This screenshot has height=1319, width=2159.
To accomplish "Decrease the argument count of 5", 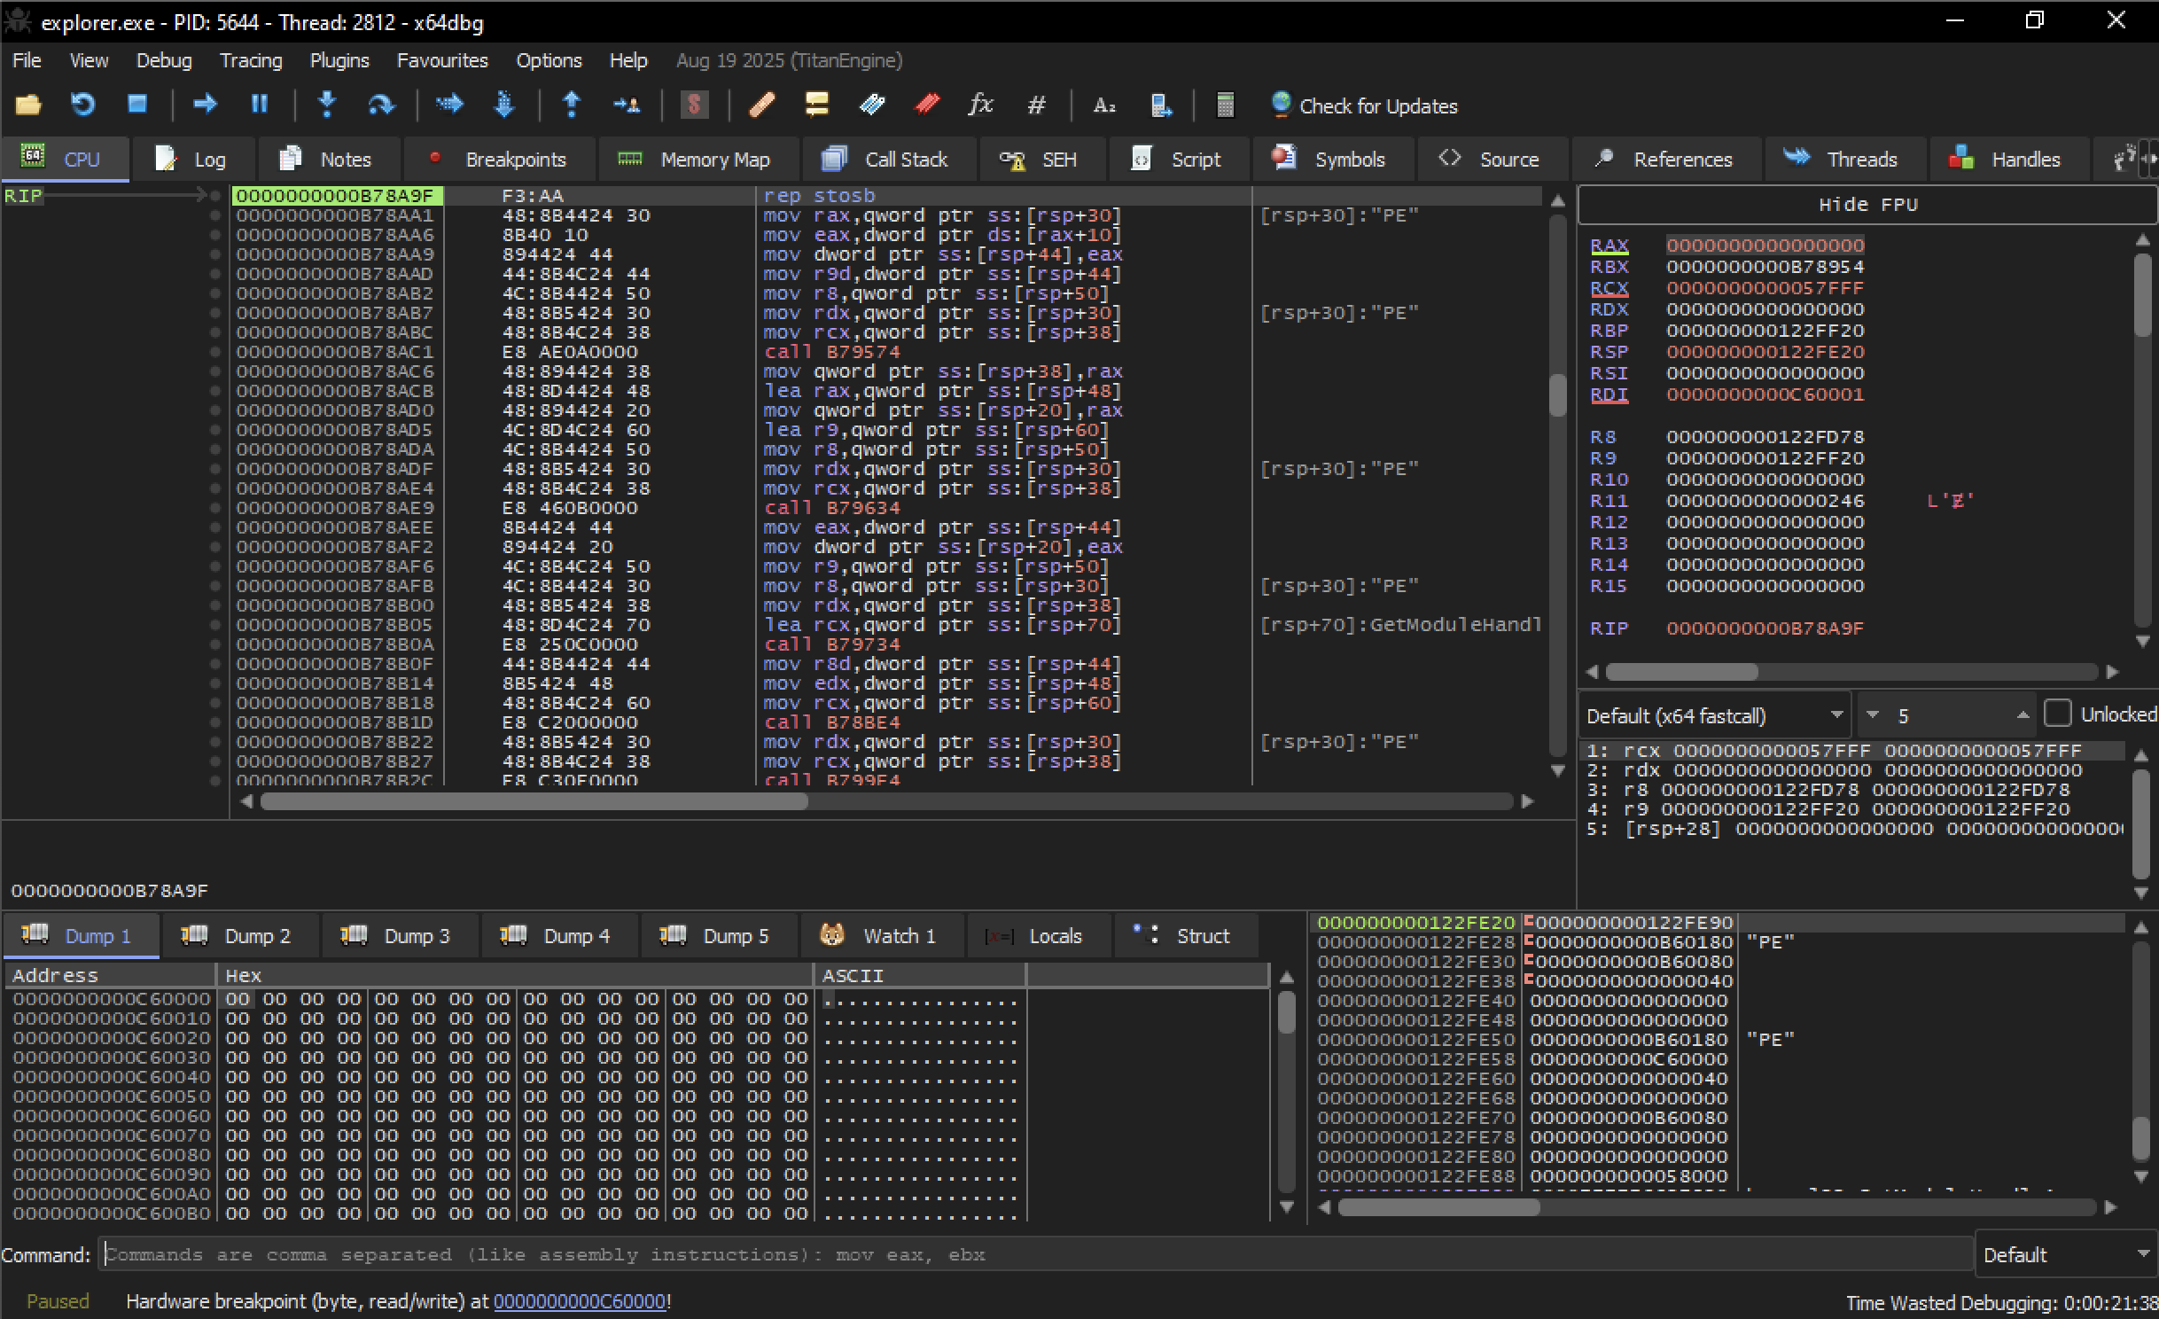I will (x=1872, y=714).
